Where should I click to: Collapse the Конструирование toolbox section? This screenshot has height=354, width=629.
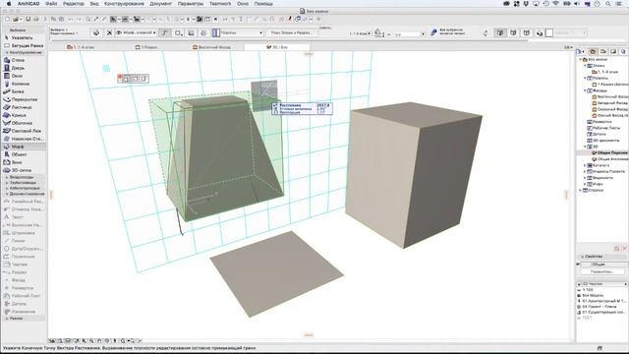[7, 52]
